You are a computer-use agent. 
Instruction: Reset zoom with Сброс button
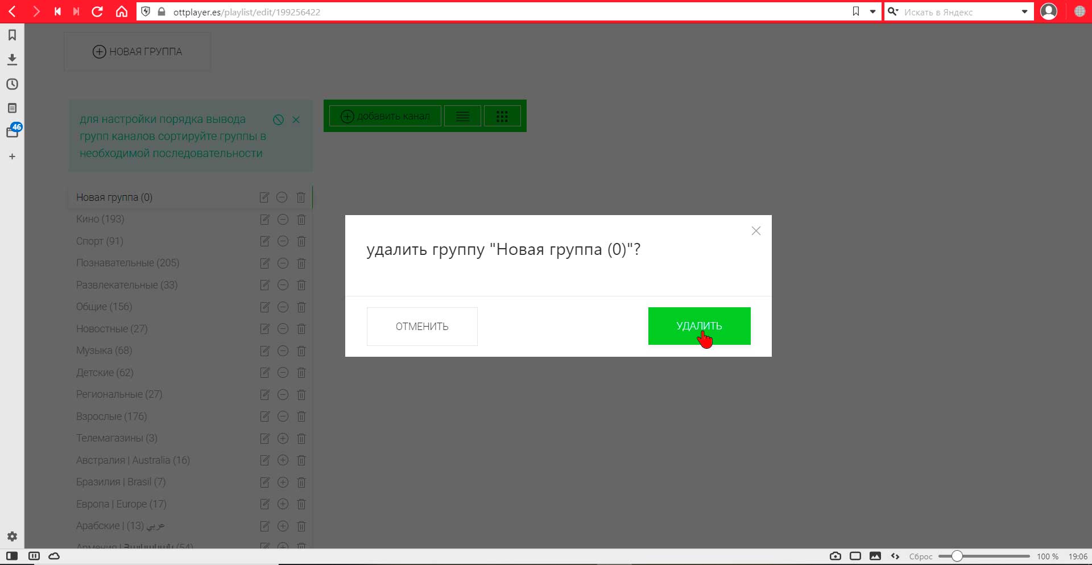(921, 556)
